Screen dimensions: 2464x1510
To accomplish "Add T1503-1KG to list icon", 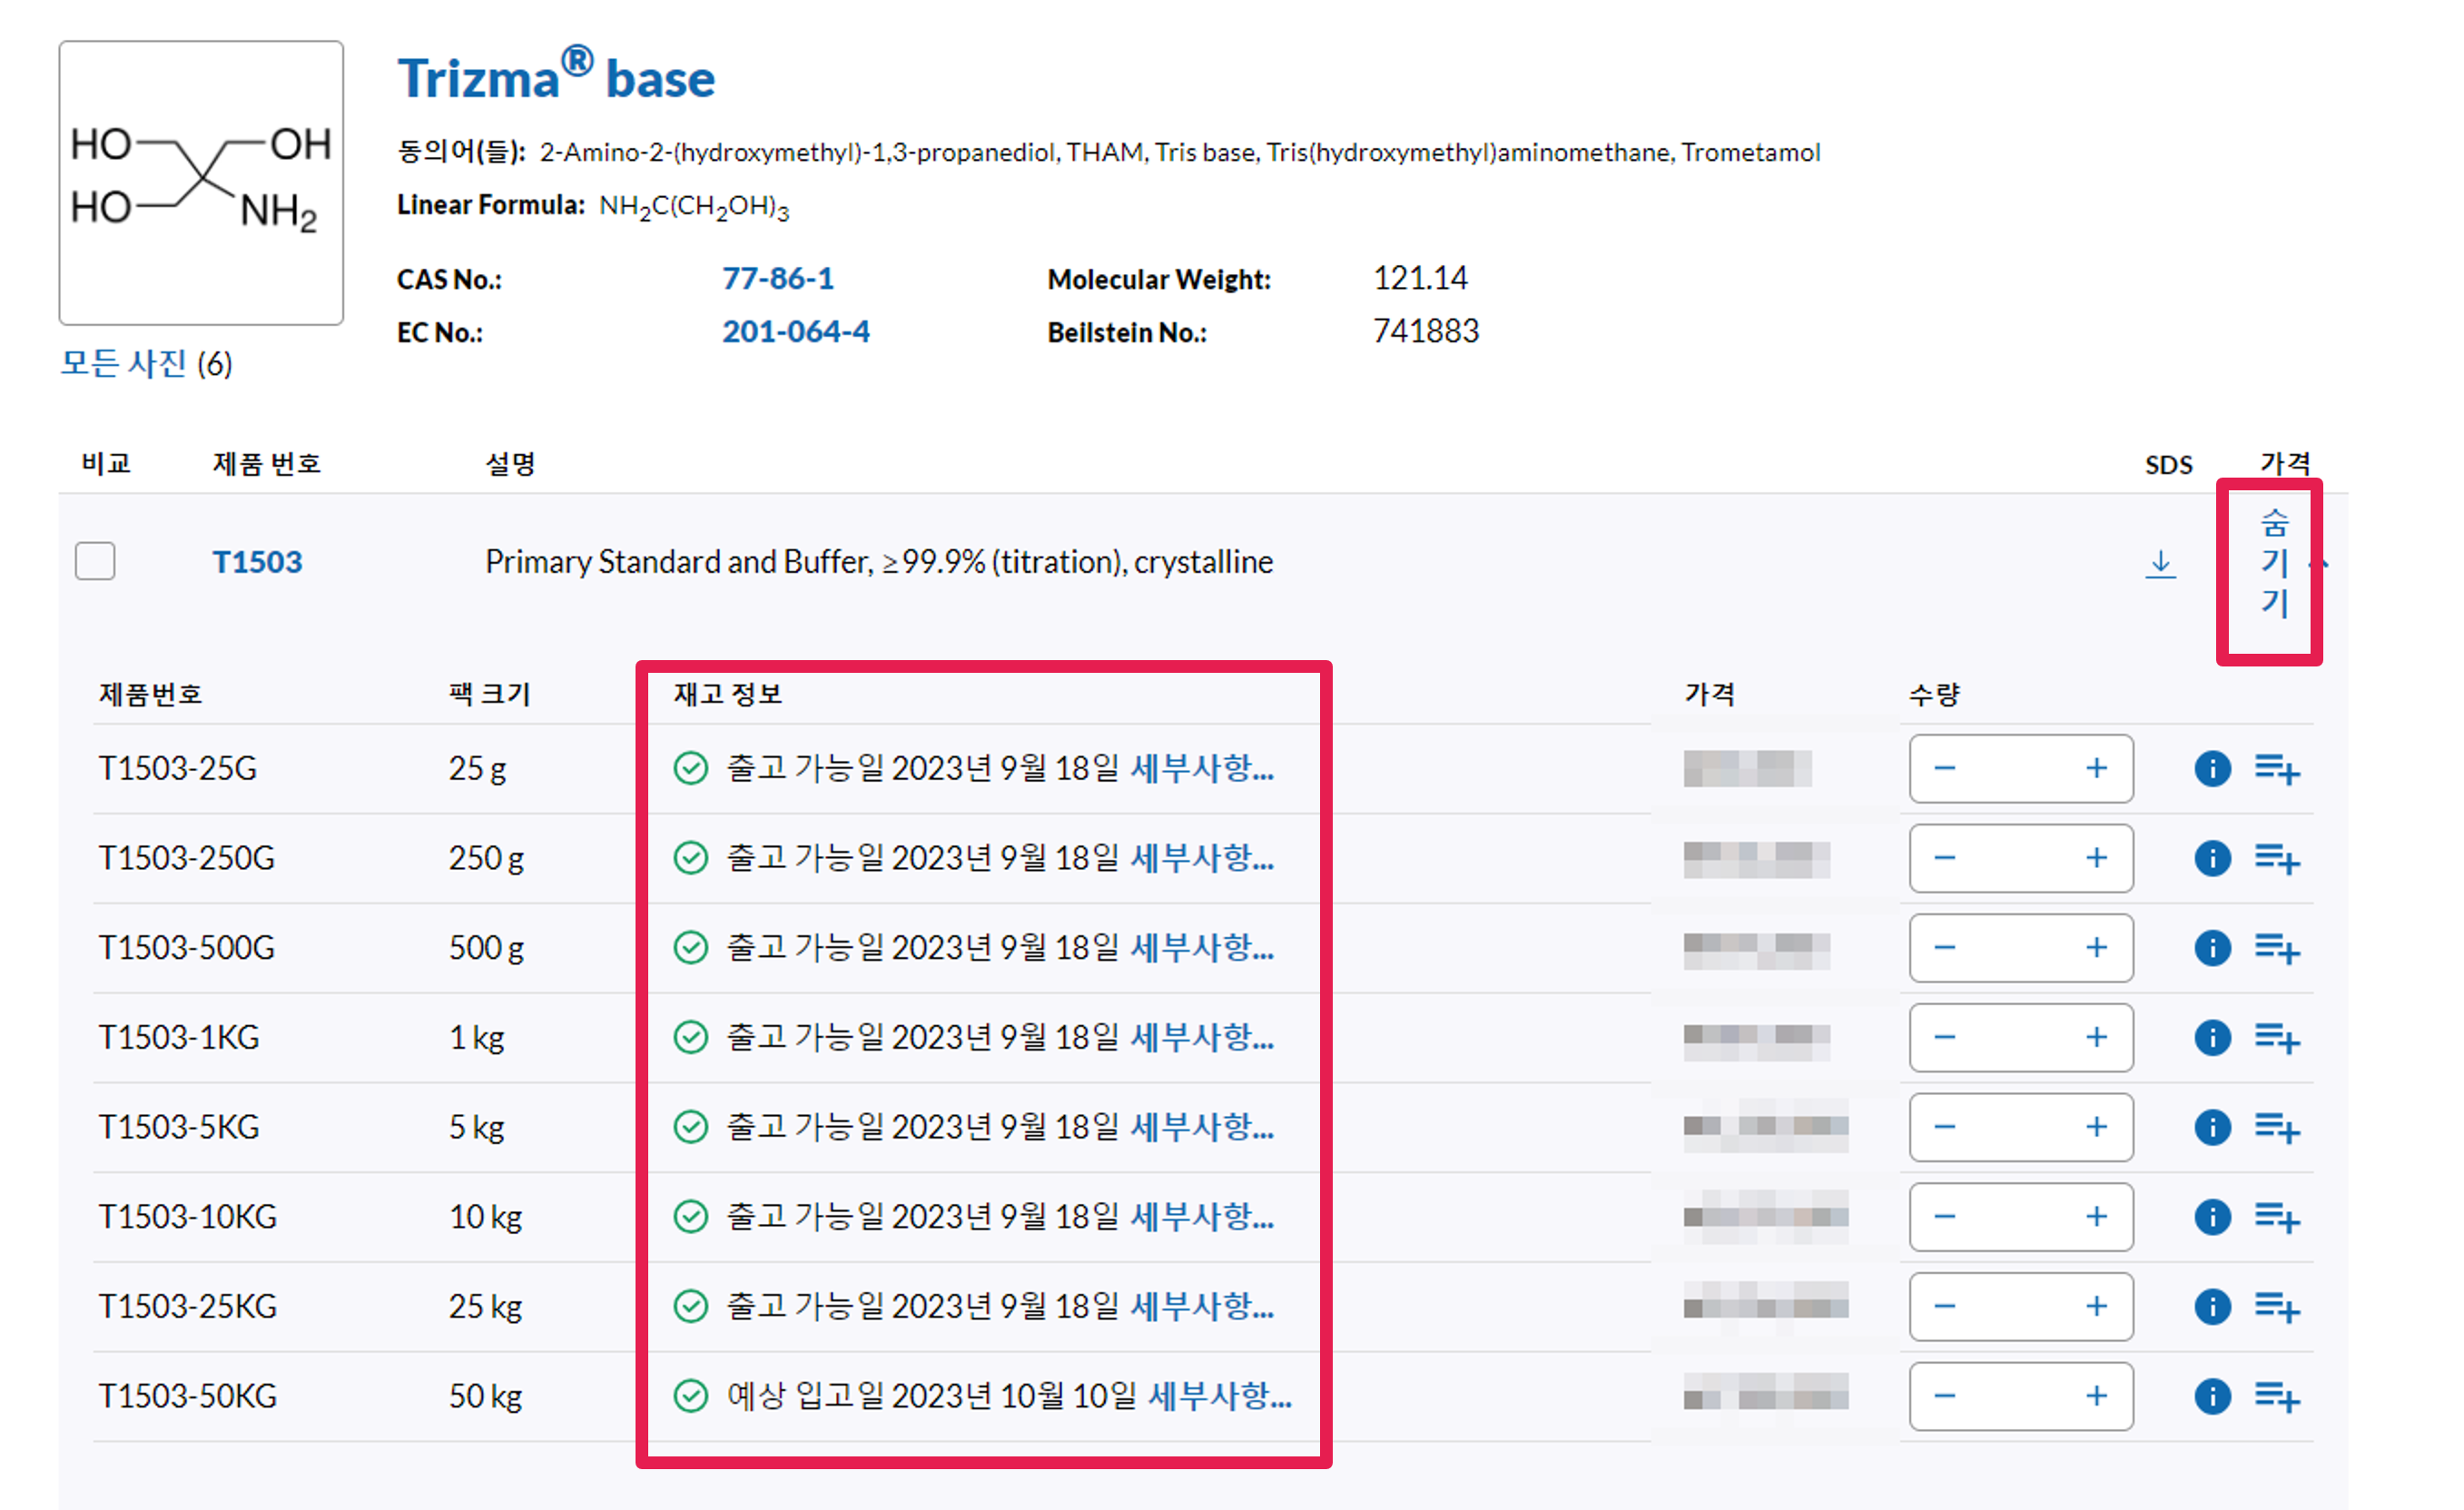I will click(2277, 1037).
